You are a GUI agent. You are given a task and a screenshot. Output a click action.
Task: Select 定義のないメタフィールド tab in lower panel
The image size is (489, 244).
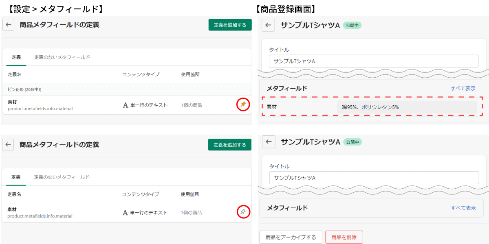coord(62,177)
